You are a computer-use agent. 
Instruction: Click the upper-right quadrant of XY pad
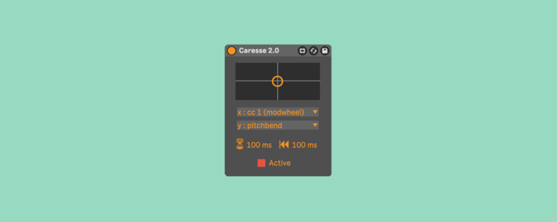click(x=299, y=72)
